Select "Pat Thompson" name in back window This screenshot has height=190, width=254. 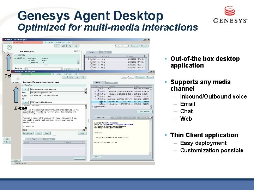coord(27,51)
